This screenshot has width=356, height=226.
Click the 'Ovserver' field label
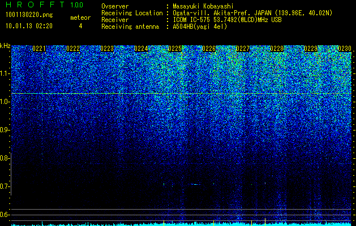coord(115,6)
